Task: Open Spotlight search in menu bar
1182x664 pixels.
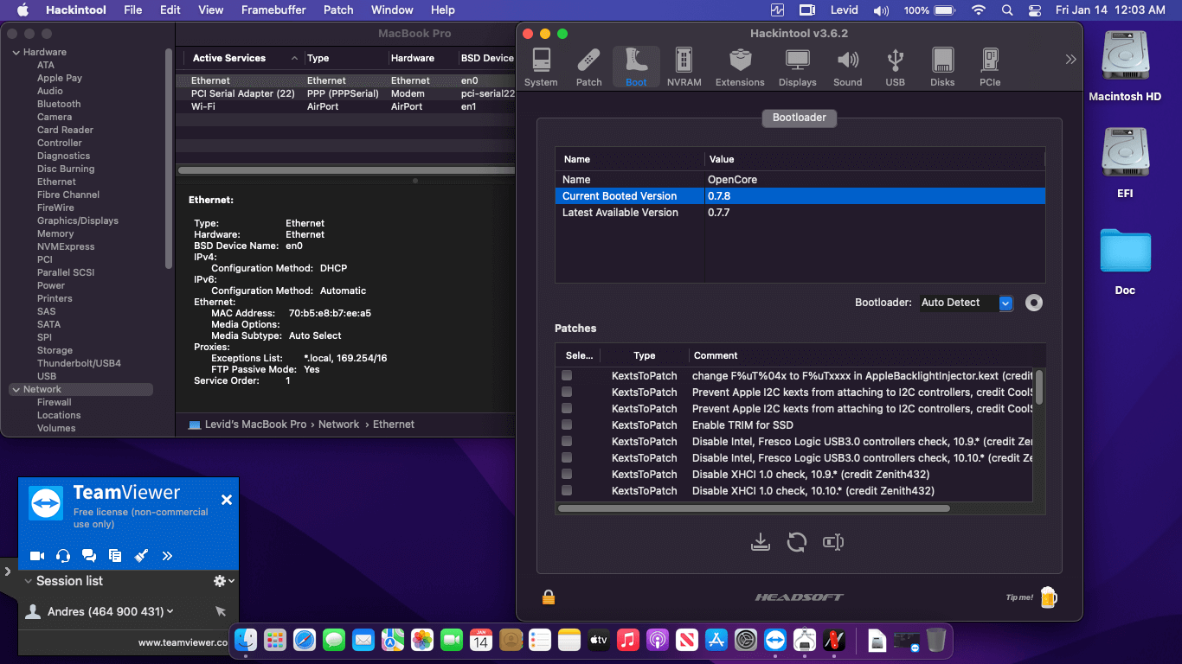Action: pos(1006,10)
